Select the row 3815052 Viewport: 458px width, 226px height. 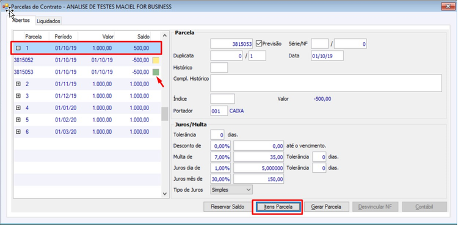[x=87, y=60]
